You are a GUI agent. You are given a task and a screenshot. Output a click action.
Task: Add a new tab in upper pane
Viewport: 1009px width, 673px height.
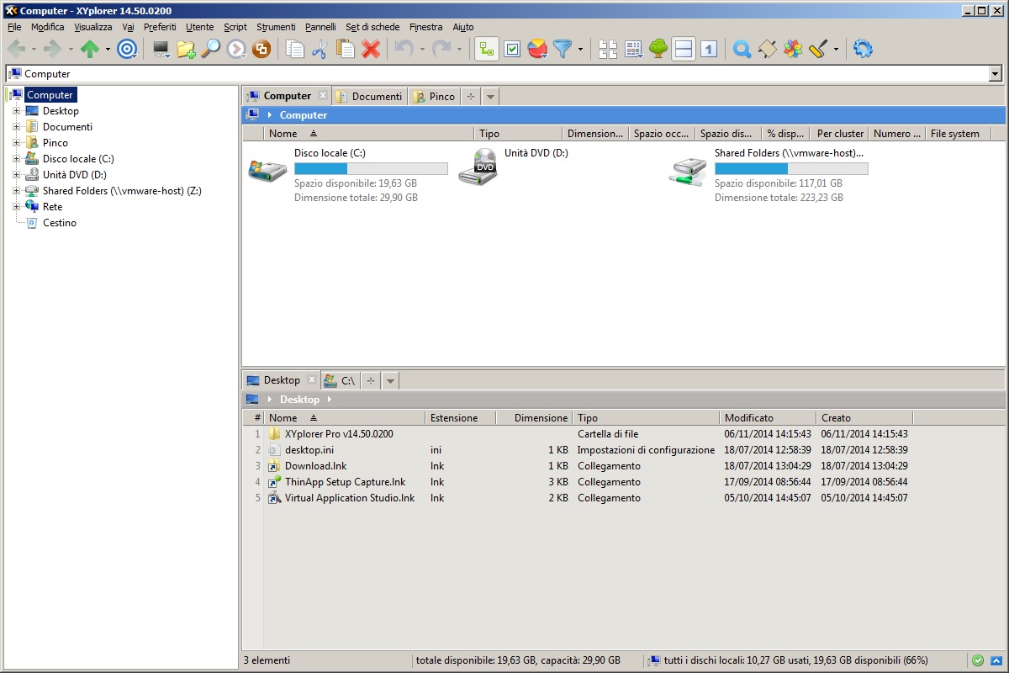tap(470, 97)
